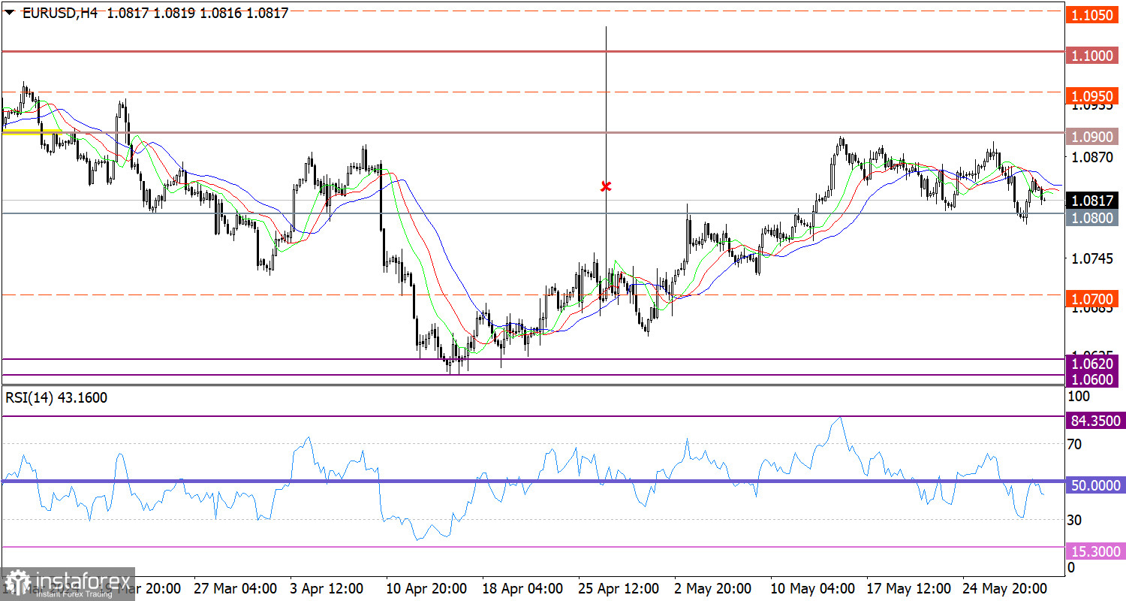Select the 24 May 20:00 date label
Screen dimensions: 1126x601
(1004, 588)
